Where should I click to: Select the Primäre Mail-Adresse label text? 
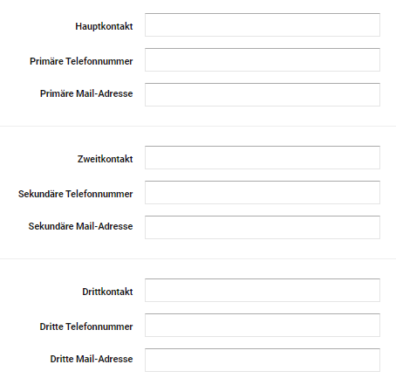click(86, 93)
